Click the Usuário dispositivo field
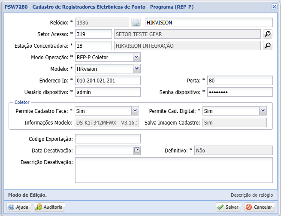The width and height of the screenshot is (281, 216). click(x=108, y=92)
